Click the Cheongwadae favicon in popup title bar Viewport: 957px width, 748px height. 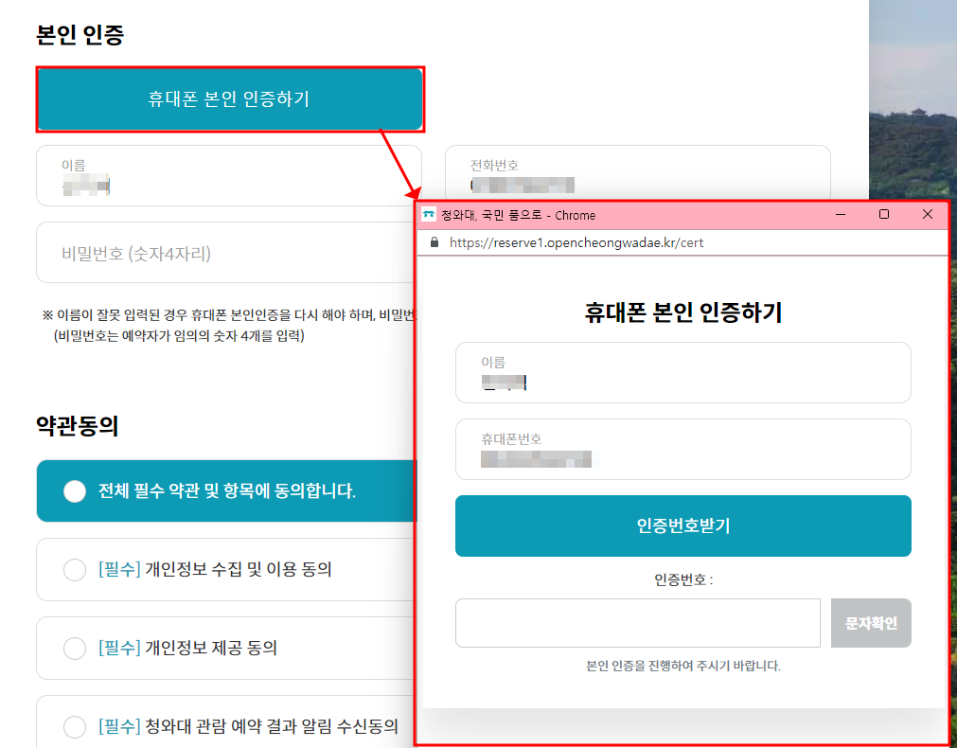coord(430,215)
